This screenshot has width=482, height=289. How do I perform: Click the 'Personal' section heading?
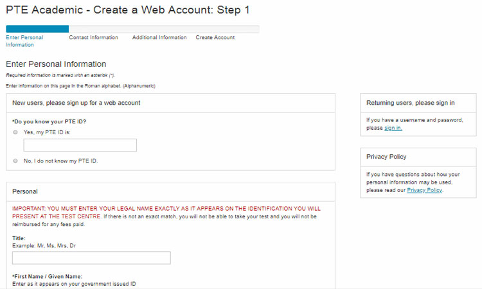25,191
